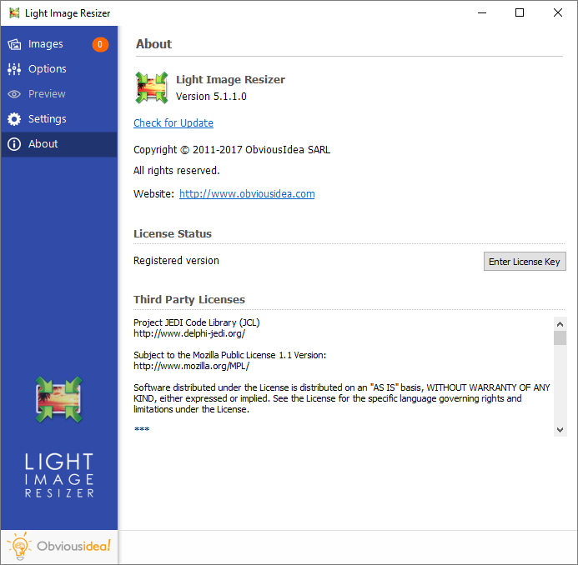Image resolution: width=578 pixels, height=565 pixels.
Task: Select the About tab
Action: 59,144
